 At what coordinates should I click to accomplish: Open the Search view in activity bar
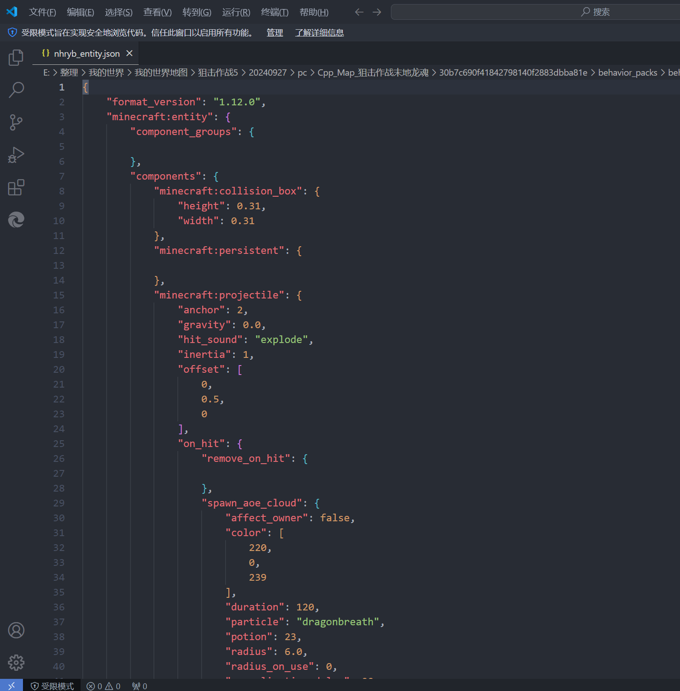point(16,90)
